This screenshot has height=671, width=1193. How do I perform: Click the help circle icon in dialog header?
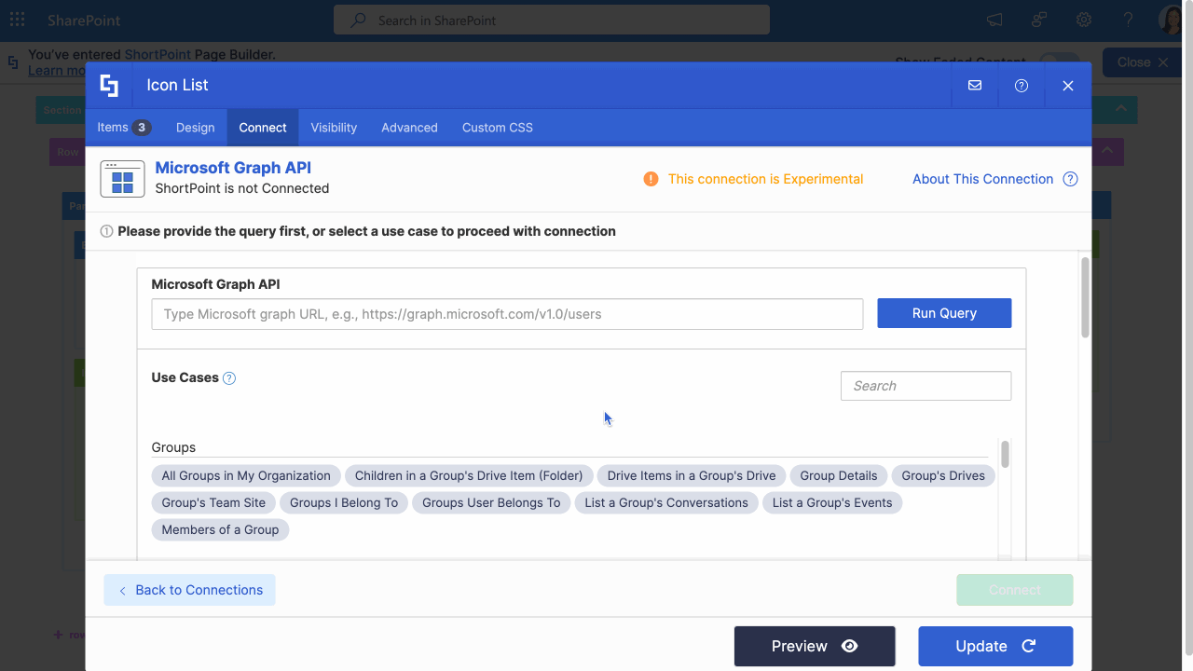point(1022,86)
